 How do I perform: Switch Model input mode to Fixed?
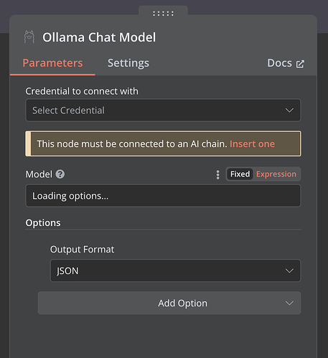tap(240, 174)
